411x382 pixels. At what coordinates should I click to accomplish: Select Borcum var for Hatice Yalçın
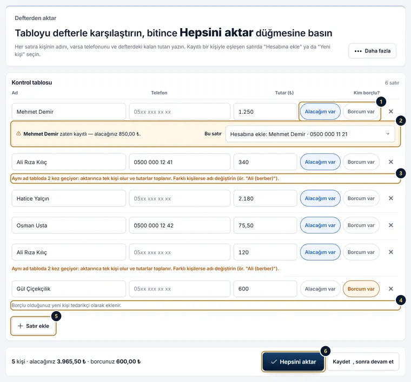point(361,198)
